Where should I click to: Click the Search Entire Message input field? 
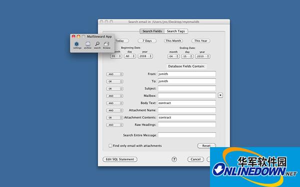(x=186, y=135)
